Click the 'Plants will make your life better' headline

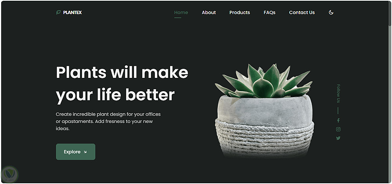122,84
